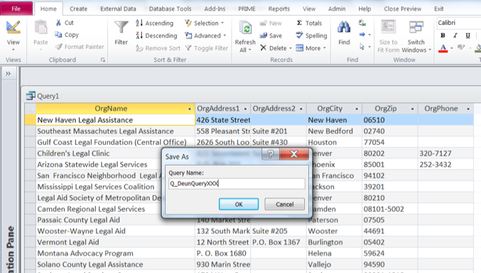Open the font color dropdown arrow

[452, 48]
